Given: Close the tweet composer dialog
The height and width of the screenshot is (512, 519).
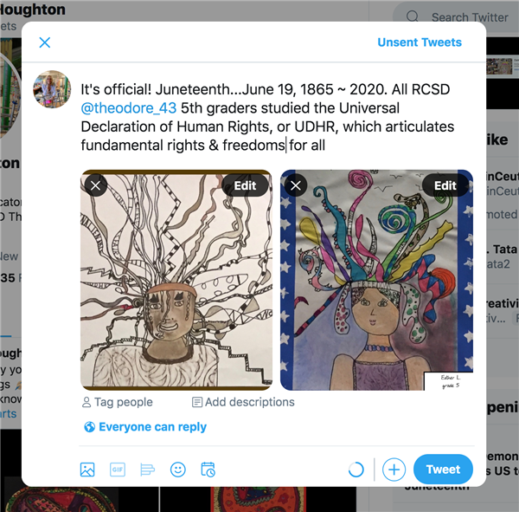Looking at the screenshot, I should tap(45, 42).
